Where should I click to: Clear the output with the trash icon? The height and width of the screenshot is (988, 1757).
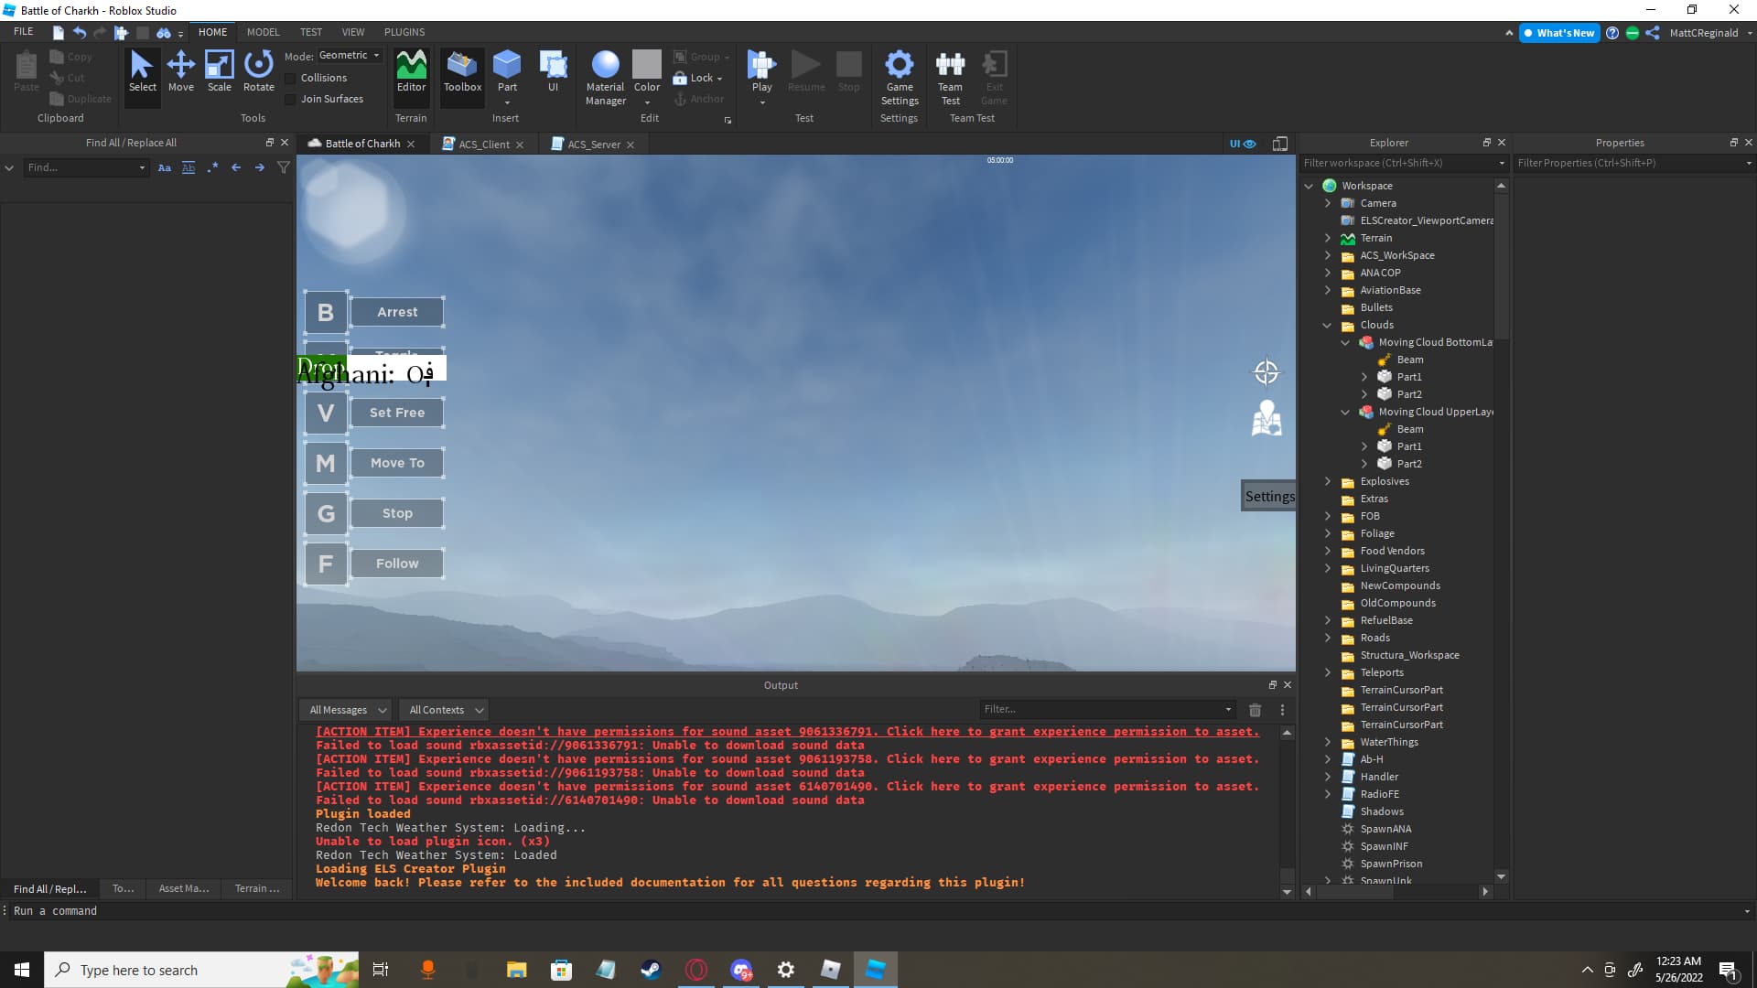(x=1255, y=710)
